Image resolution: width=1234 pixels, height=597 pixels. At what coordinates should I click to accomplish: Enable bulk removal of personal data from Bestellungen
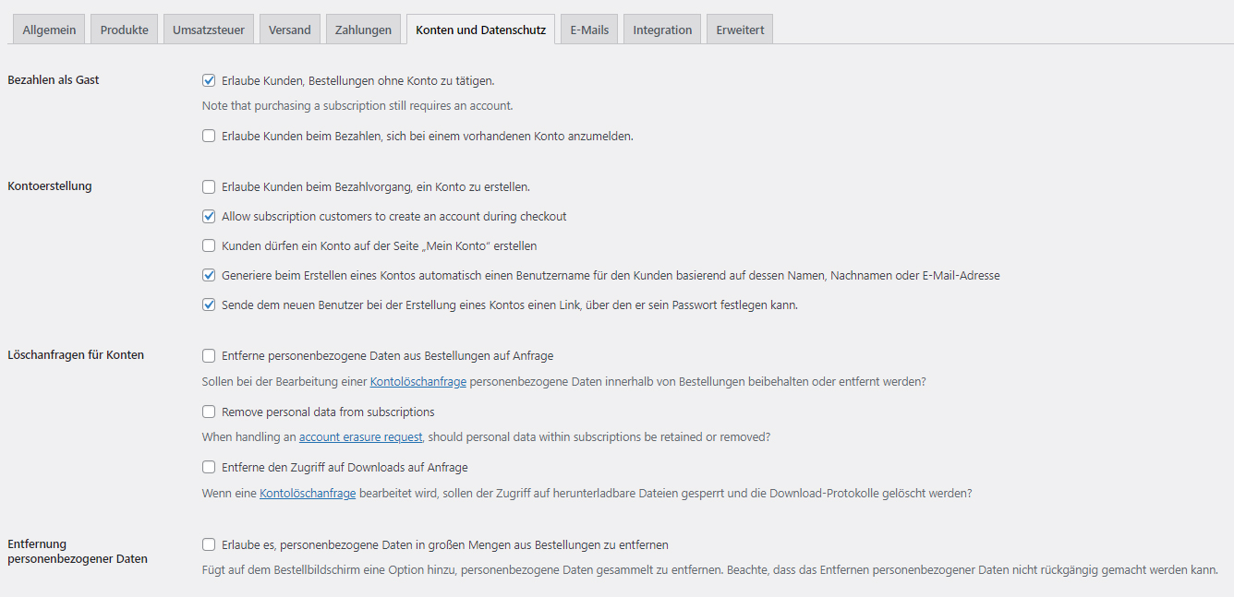pyautogui.click(x=209, y=545)
